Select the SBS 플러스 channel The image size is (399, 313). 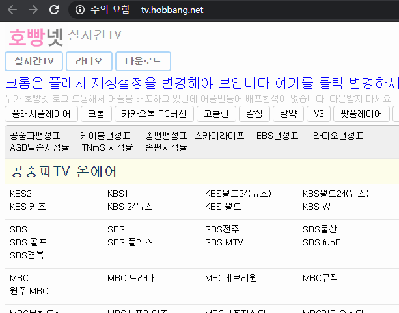click(130, 242)
